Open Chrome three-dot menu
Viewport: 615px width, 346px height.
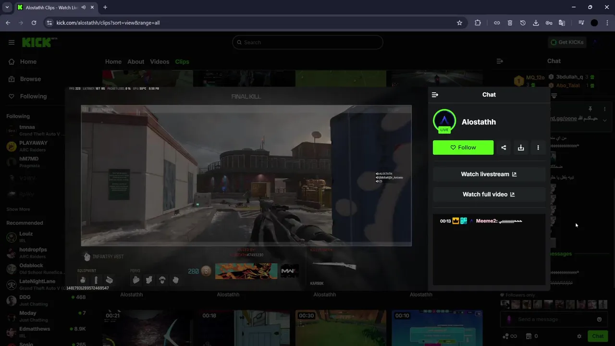tap(607, 23)
